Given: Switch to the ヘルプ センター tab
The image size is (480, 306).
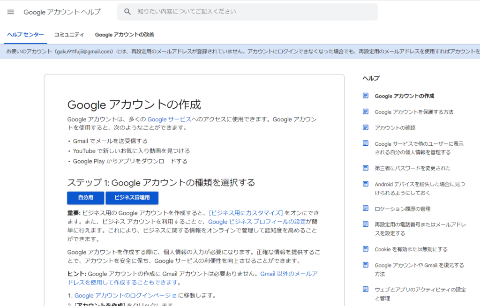Looking at the screenshot, I should click(25, 35).
